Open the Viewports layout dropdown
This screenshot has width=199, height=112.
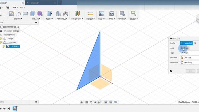(x=116, y=102)
